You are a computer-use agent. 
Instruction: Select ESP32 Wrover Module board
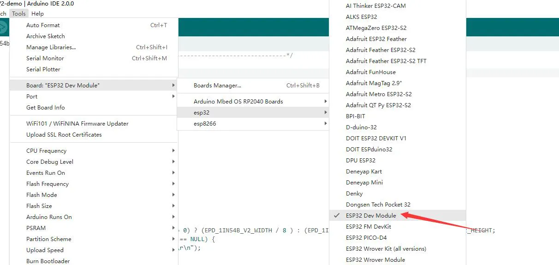(398, 260)
